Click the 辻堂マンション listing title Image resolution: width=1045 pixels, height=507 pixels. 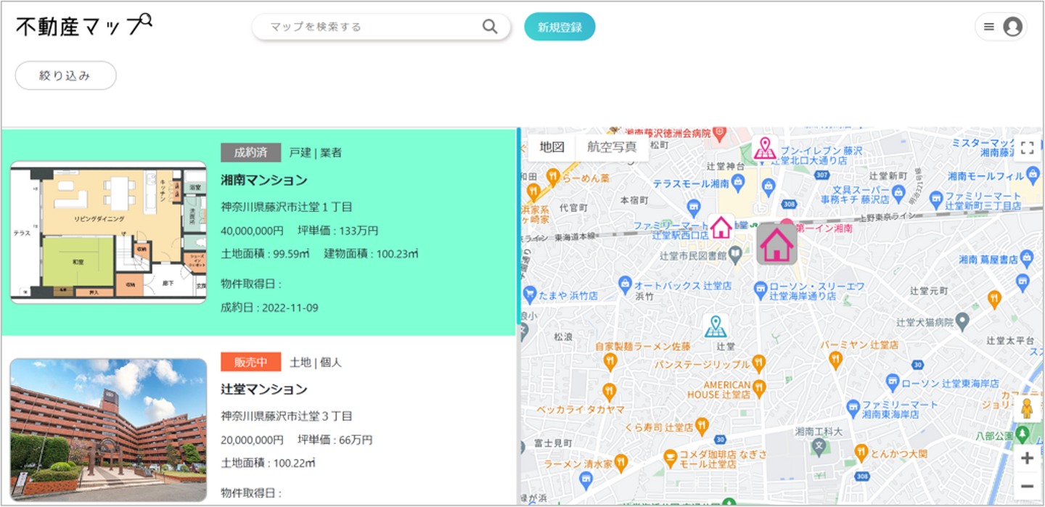(264, 389)
